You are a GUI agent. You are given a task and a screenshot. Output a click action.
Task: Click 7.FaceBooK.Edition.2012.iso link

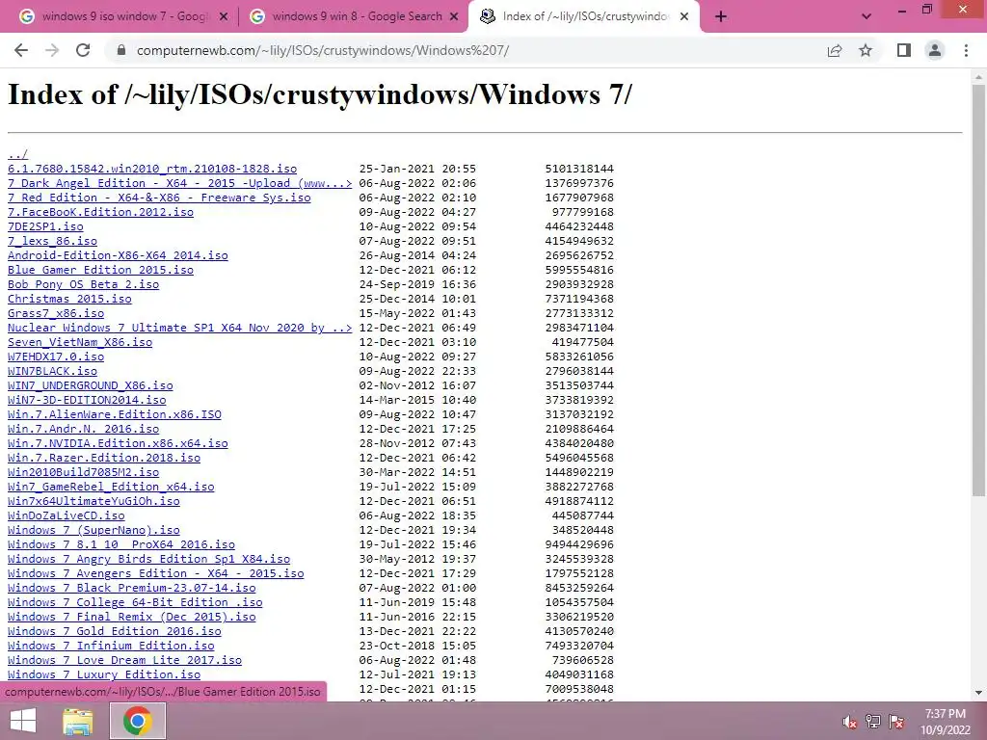coord(100,212)
